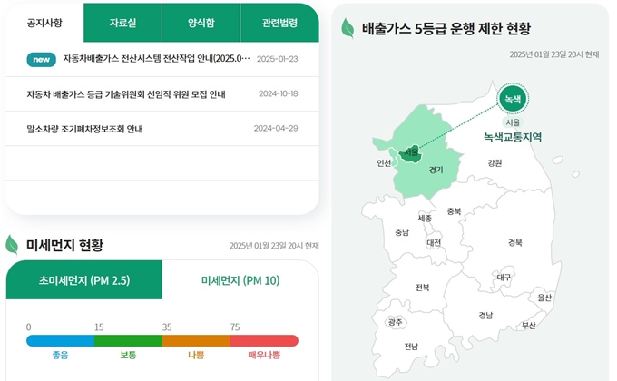Click the leaf icon beside 배출가스 5등급 운행 제한 현황
The height and width of the screenshot is (381, 617).
348,28
